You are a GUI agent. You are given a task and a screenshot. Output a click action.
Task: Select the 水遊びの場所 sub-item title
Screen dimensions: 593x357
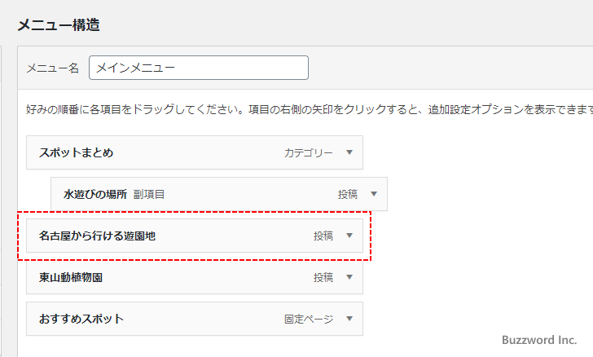(95, 194)
